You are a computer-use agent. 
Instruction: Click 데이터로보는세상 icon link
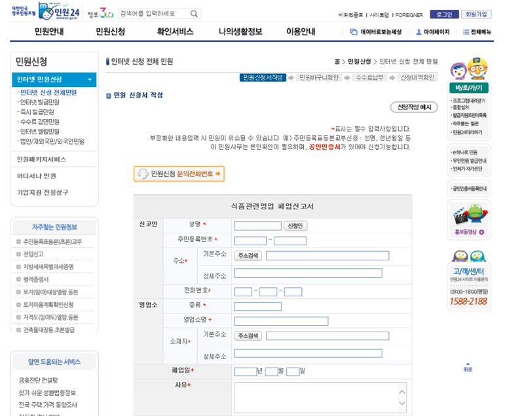pos(354,32)
